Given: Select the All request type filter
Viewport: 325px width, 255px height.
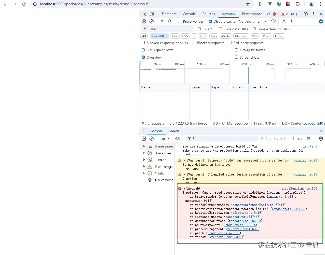Looking at the screenshot, I should 144,36.
